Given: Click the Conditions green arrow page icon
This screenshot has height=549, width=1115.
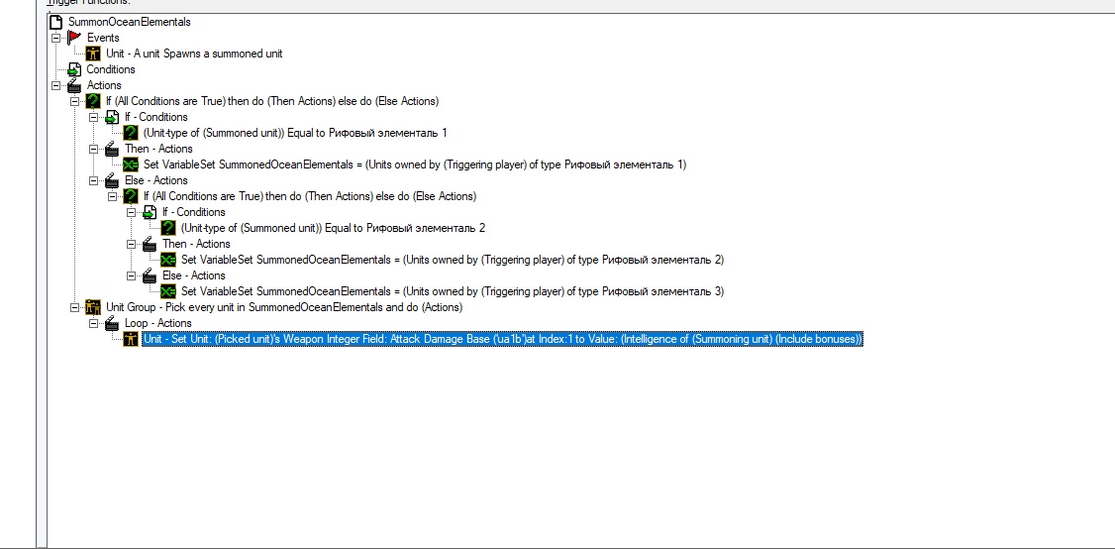Looking at the screenshot, I should (x=74, y=69).
